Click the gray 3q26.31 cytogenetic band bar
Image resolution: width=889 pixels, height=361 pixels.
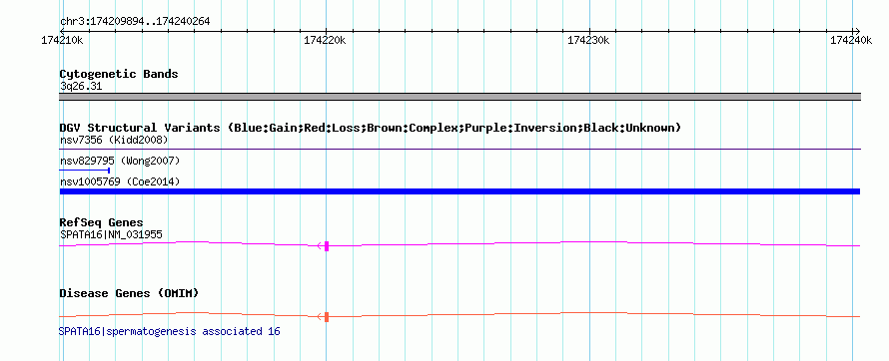pyautogui.click(x=459, y=97)
